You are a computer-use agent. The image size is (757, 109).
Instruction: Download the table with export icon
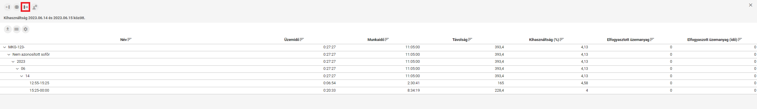[8, 29]
